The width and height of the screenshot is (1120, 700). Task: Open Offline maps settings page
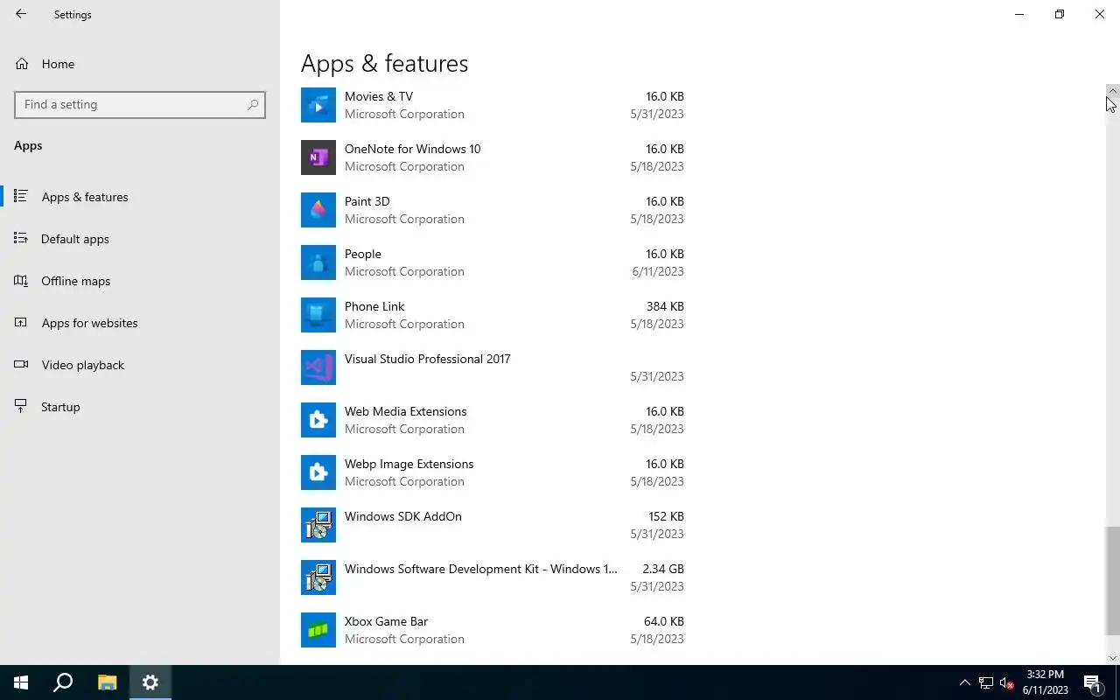click(140, 281)
